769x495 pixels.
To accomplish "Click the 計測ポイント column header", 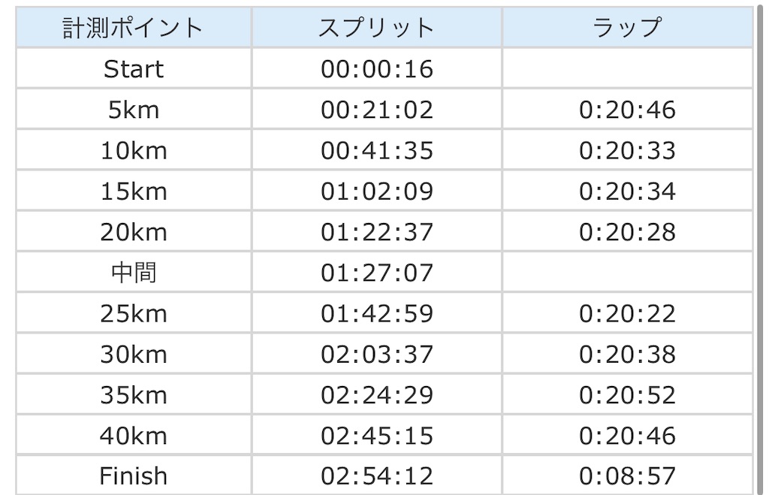I will click(134, 28).
